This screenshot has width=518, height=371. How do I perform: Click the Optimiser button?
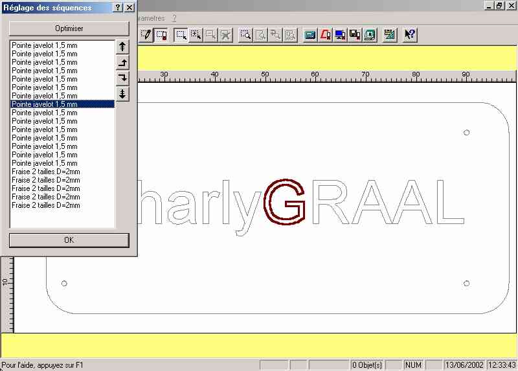[69, 28]
